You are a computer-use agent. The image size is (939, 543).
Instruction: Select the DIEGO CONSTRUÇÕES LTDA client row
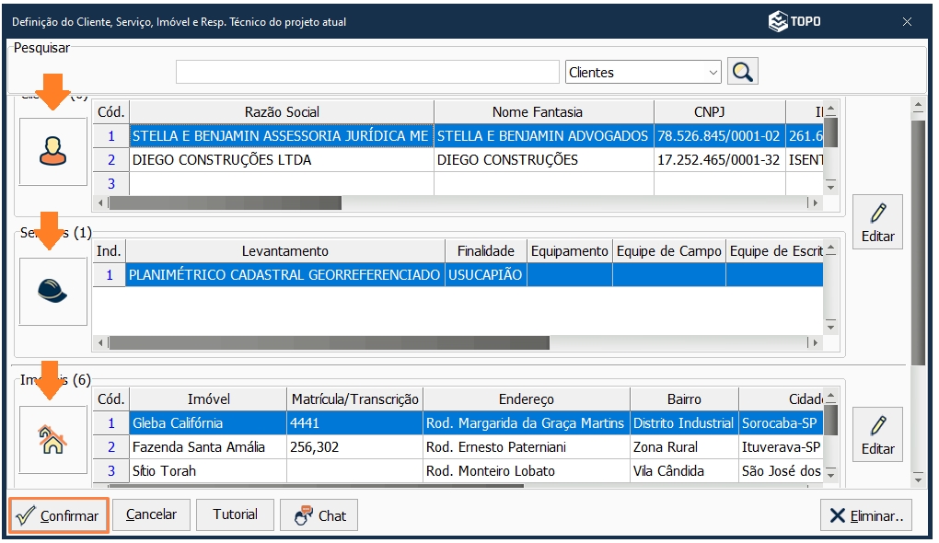click(276, 160)
